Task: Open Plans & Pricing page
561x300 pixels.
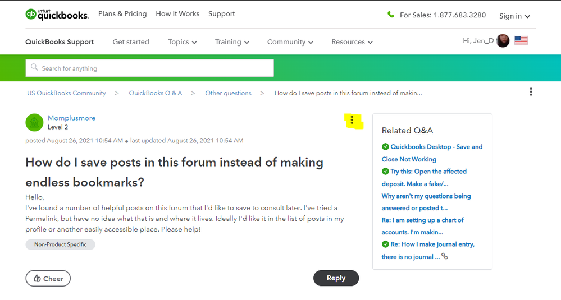Action: click(x=122, y=14)
